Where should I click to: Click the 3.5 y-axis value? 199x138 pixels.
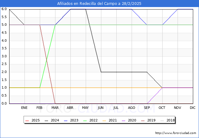coord(4,48)
